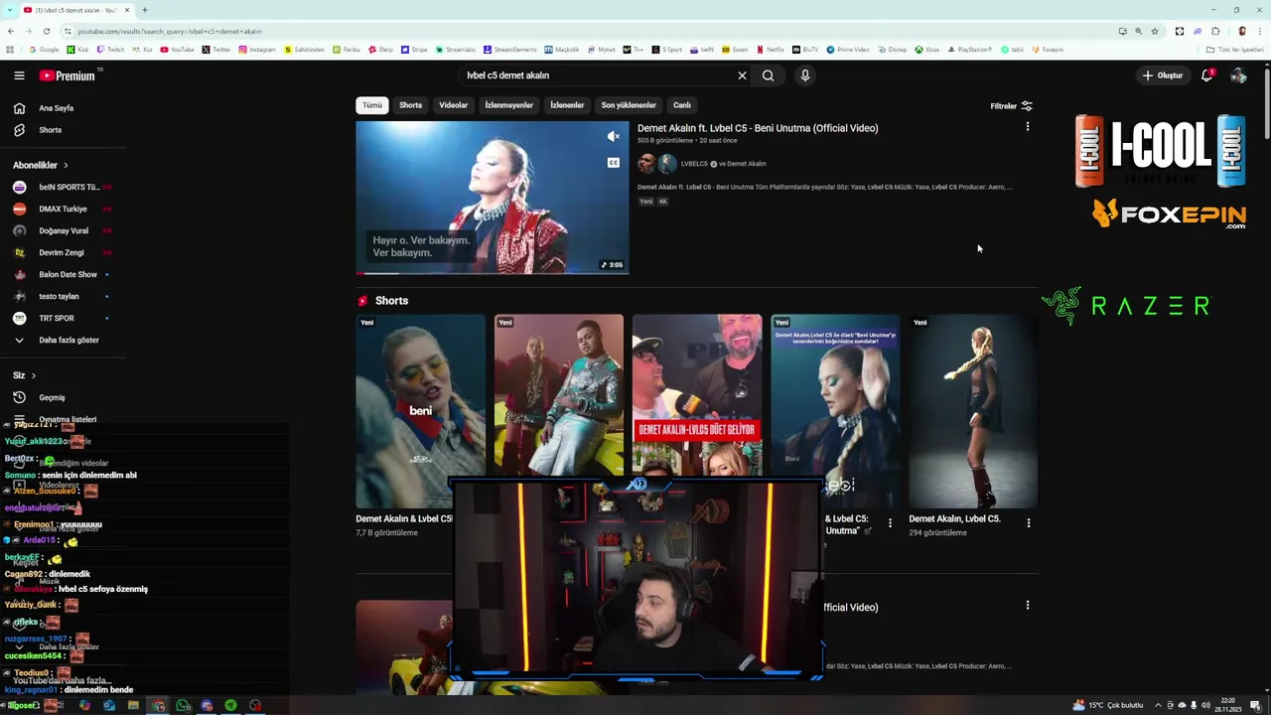Toggle captions on the video preview

click(614, 163)
